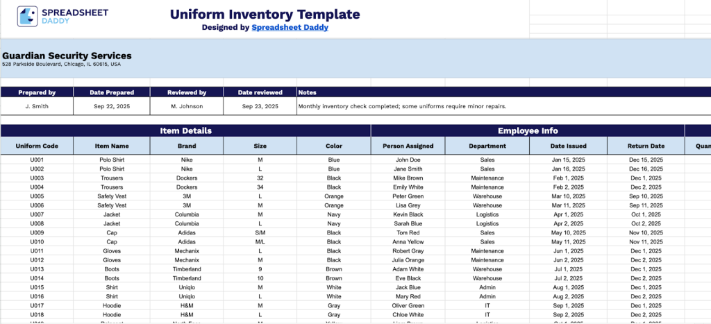Screen dimensions: 711x324
Task: Click the Employee Info section header
Action: [528, 131]
